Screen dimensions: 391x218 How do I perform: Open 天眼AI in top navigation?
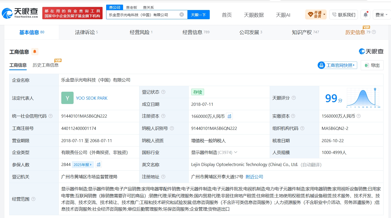click(283, 15)
